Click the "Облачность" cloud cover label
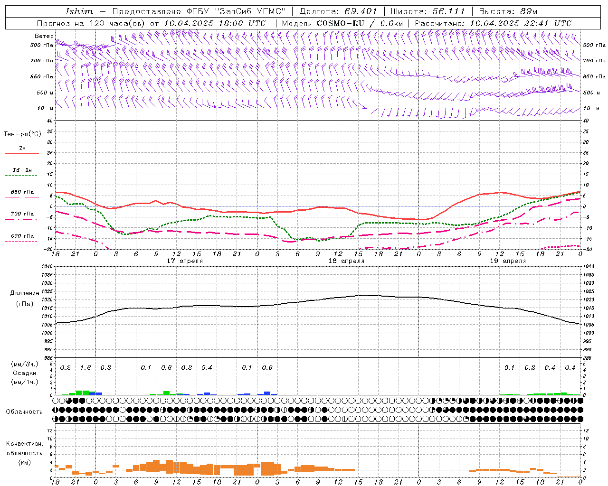This screenshot has width=608, height=486. click(x=24, y=411)
